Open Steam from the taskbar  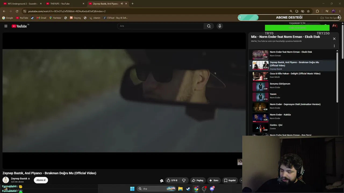(x=188, y=189)
